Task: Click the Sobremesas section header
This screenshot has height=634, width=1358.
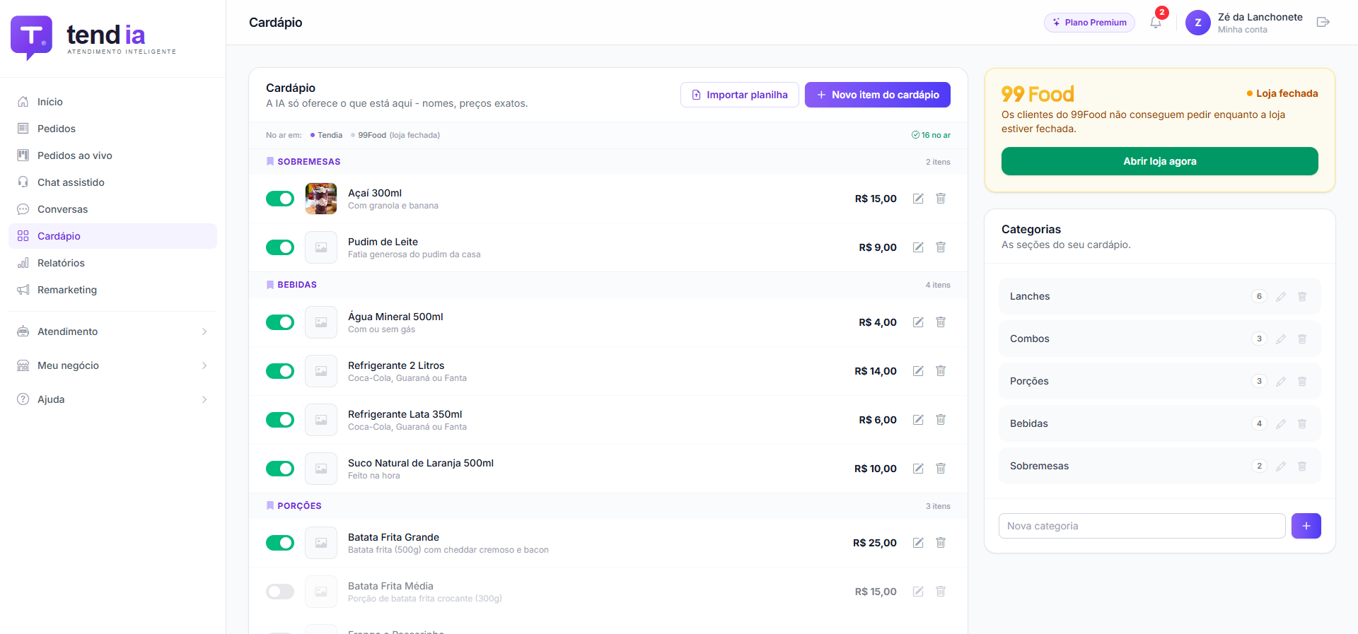Action: [x=608, y=162]
